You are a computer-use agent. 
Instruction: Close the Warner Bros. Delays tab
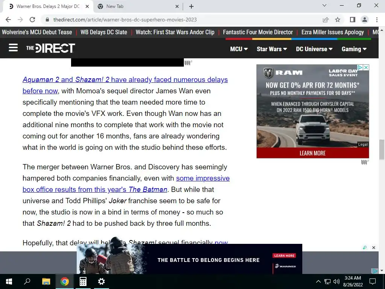coord(87,6)
